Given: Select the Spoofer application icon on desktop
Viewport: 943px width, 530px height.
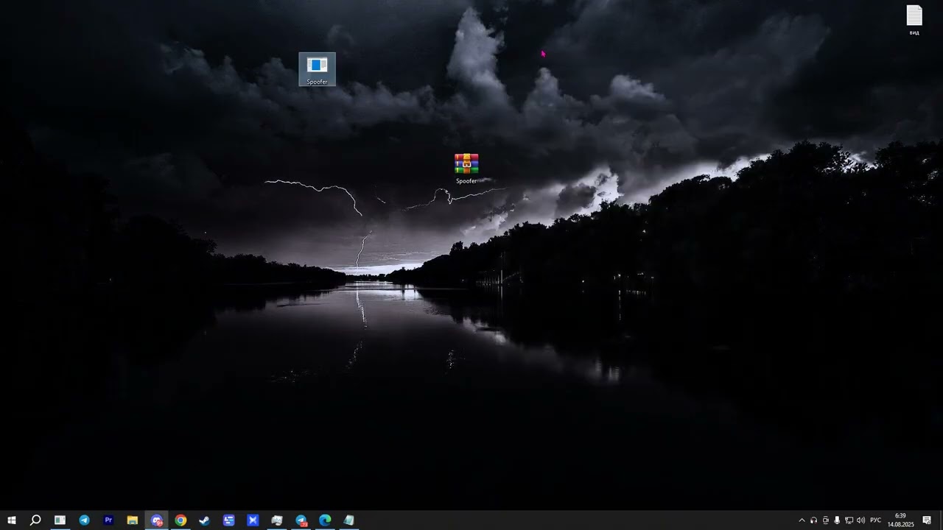Looking at the screenshot, I should click(x=317, y=69).
